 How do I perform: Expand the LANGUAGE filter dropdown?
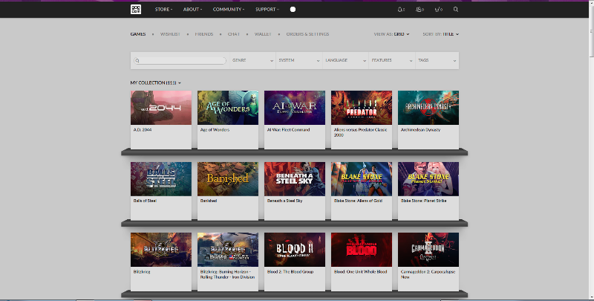tap(345, 61)
